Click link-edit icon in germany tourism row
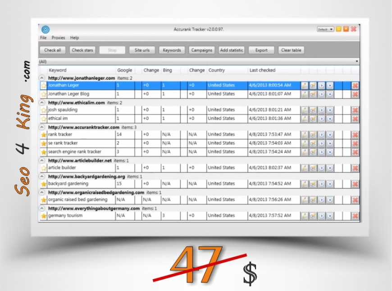 pos(313,216)
